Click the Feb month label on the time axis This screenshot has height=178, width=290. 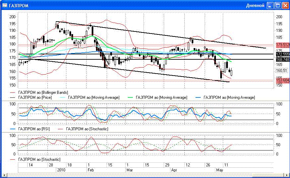[x=91, y=170]
